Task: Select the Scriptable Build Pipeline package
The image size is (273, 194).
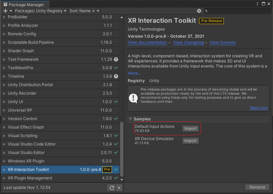Action: 60,42
